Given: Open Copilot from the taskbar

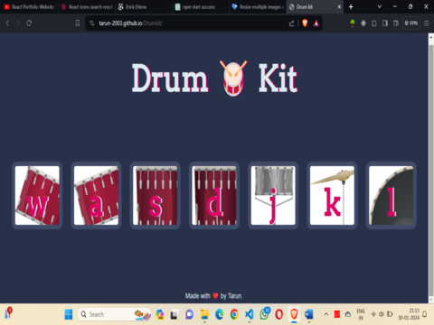Looking at the screenshot, I should point(160,314).
